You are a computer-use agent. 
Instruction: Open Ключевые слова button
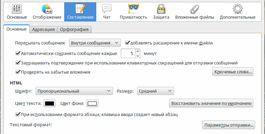click(x=233, y=72)
